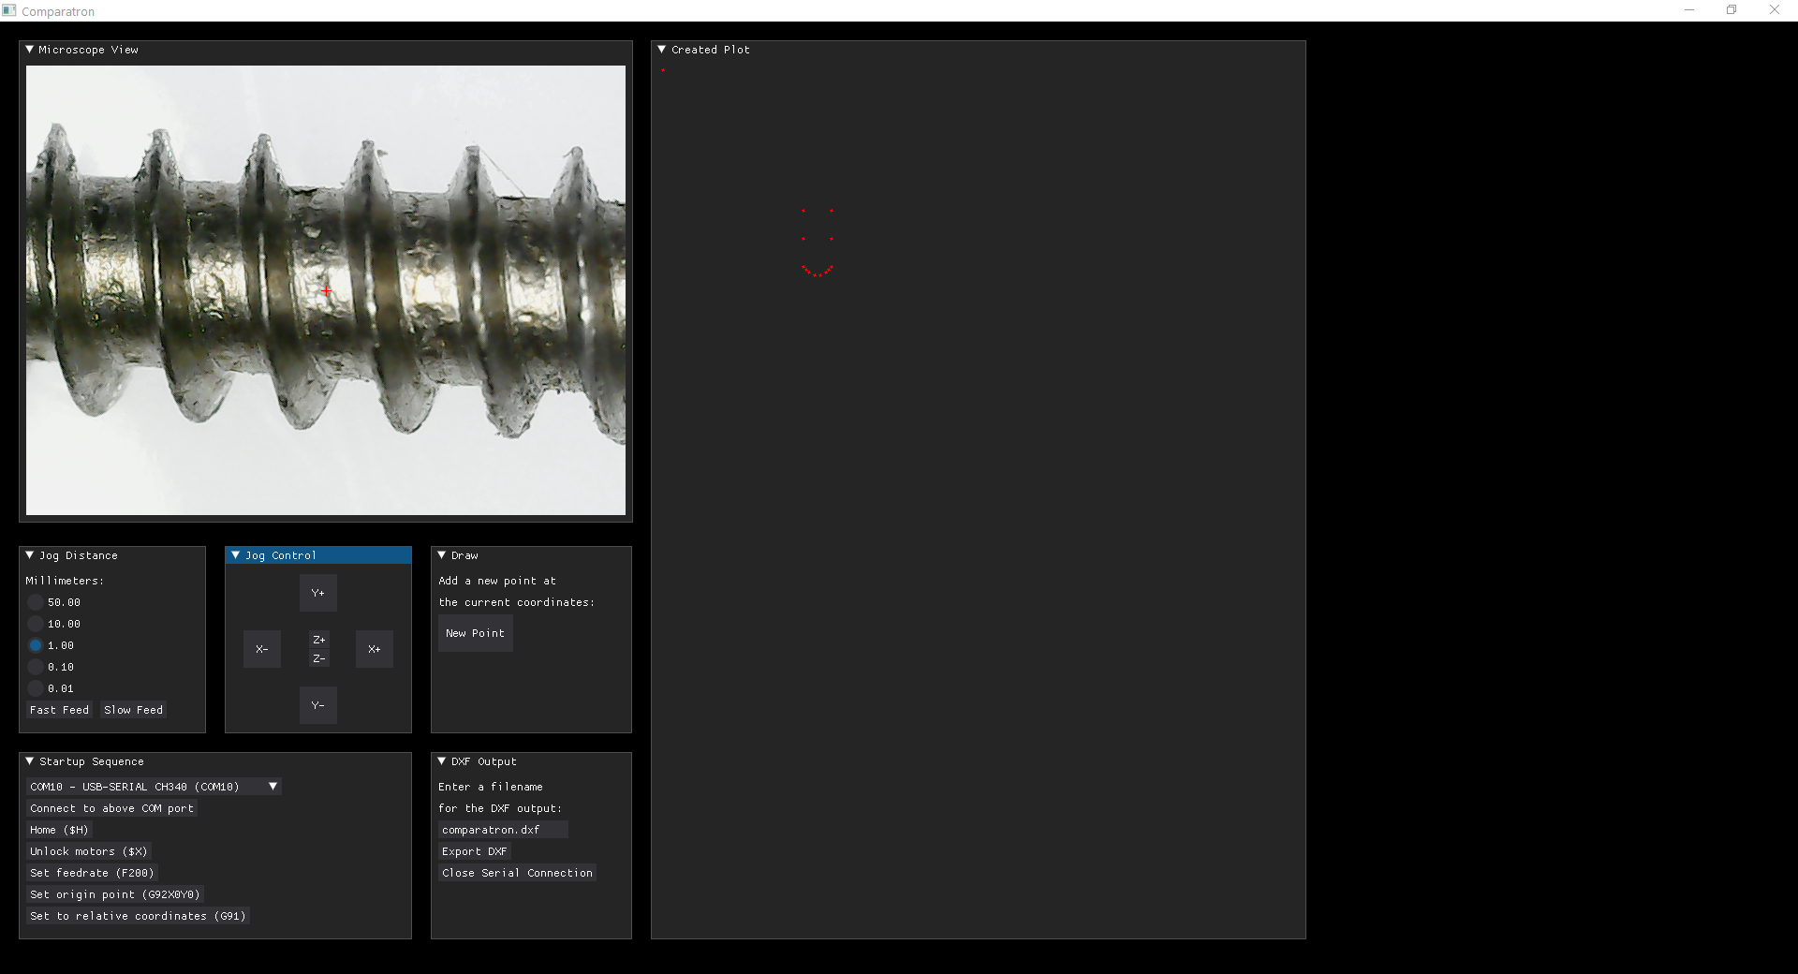This screenshot has height=974, width=1798.
Task: Click the comparatron.dxf filename field
Action: pyautogui.click(x=502, y=830)
